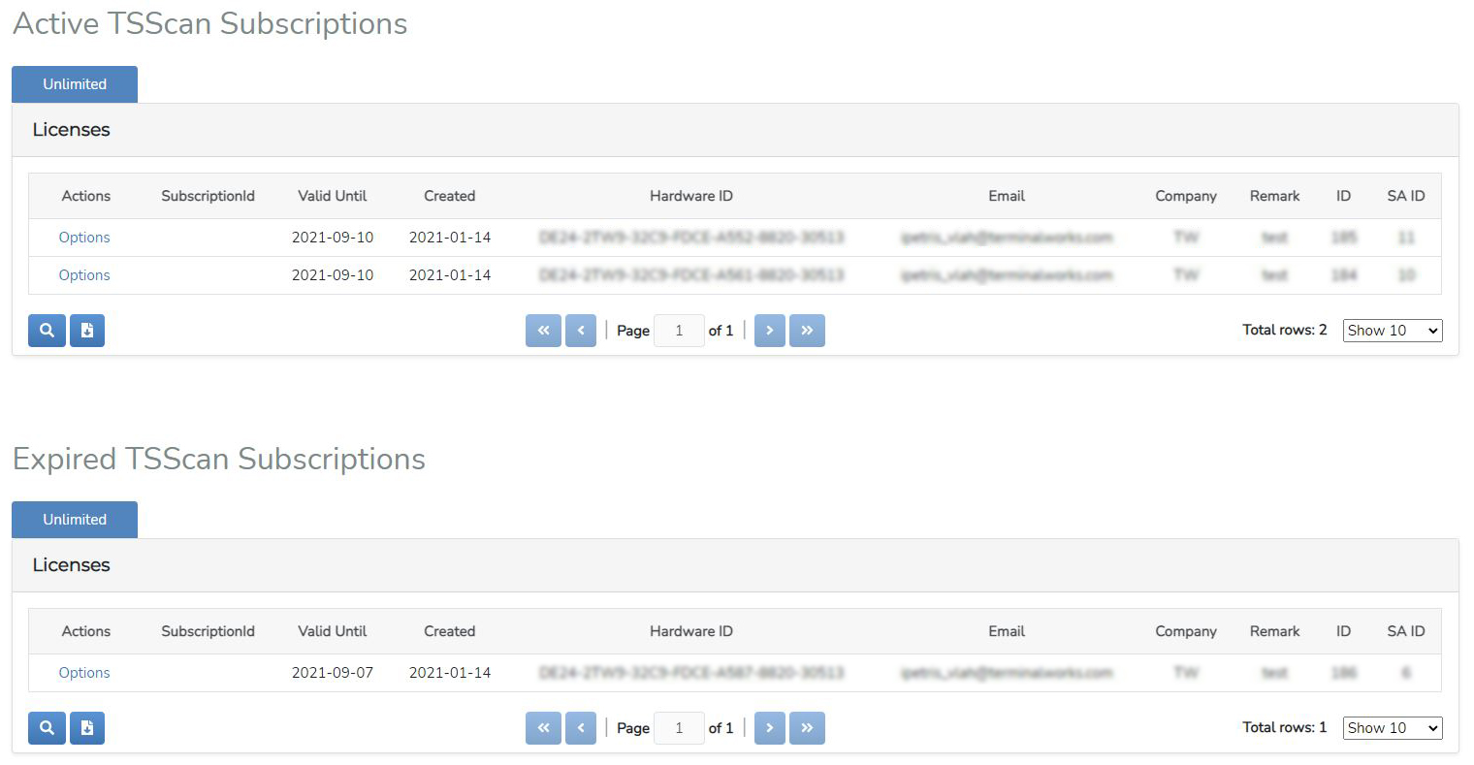Export the Active Subscriptions licenses list

click(87, 331)
